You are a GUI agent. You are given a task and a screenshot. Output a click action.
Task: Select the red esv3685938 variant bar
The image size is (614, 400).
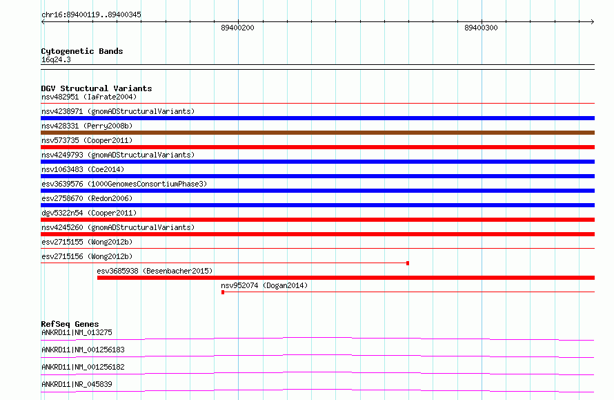[346, 278]
